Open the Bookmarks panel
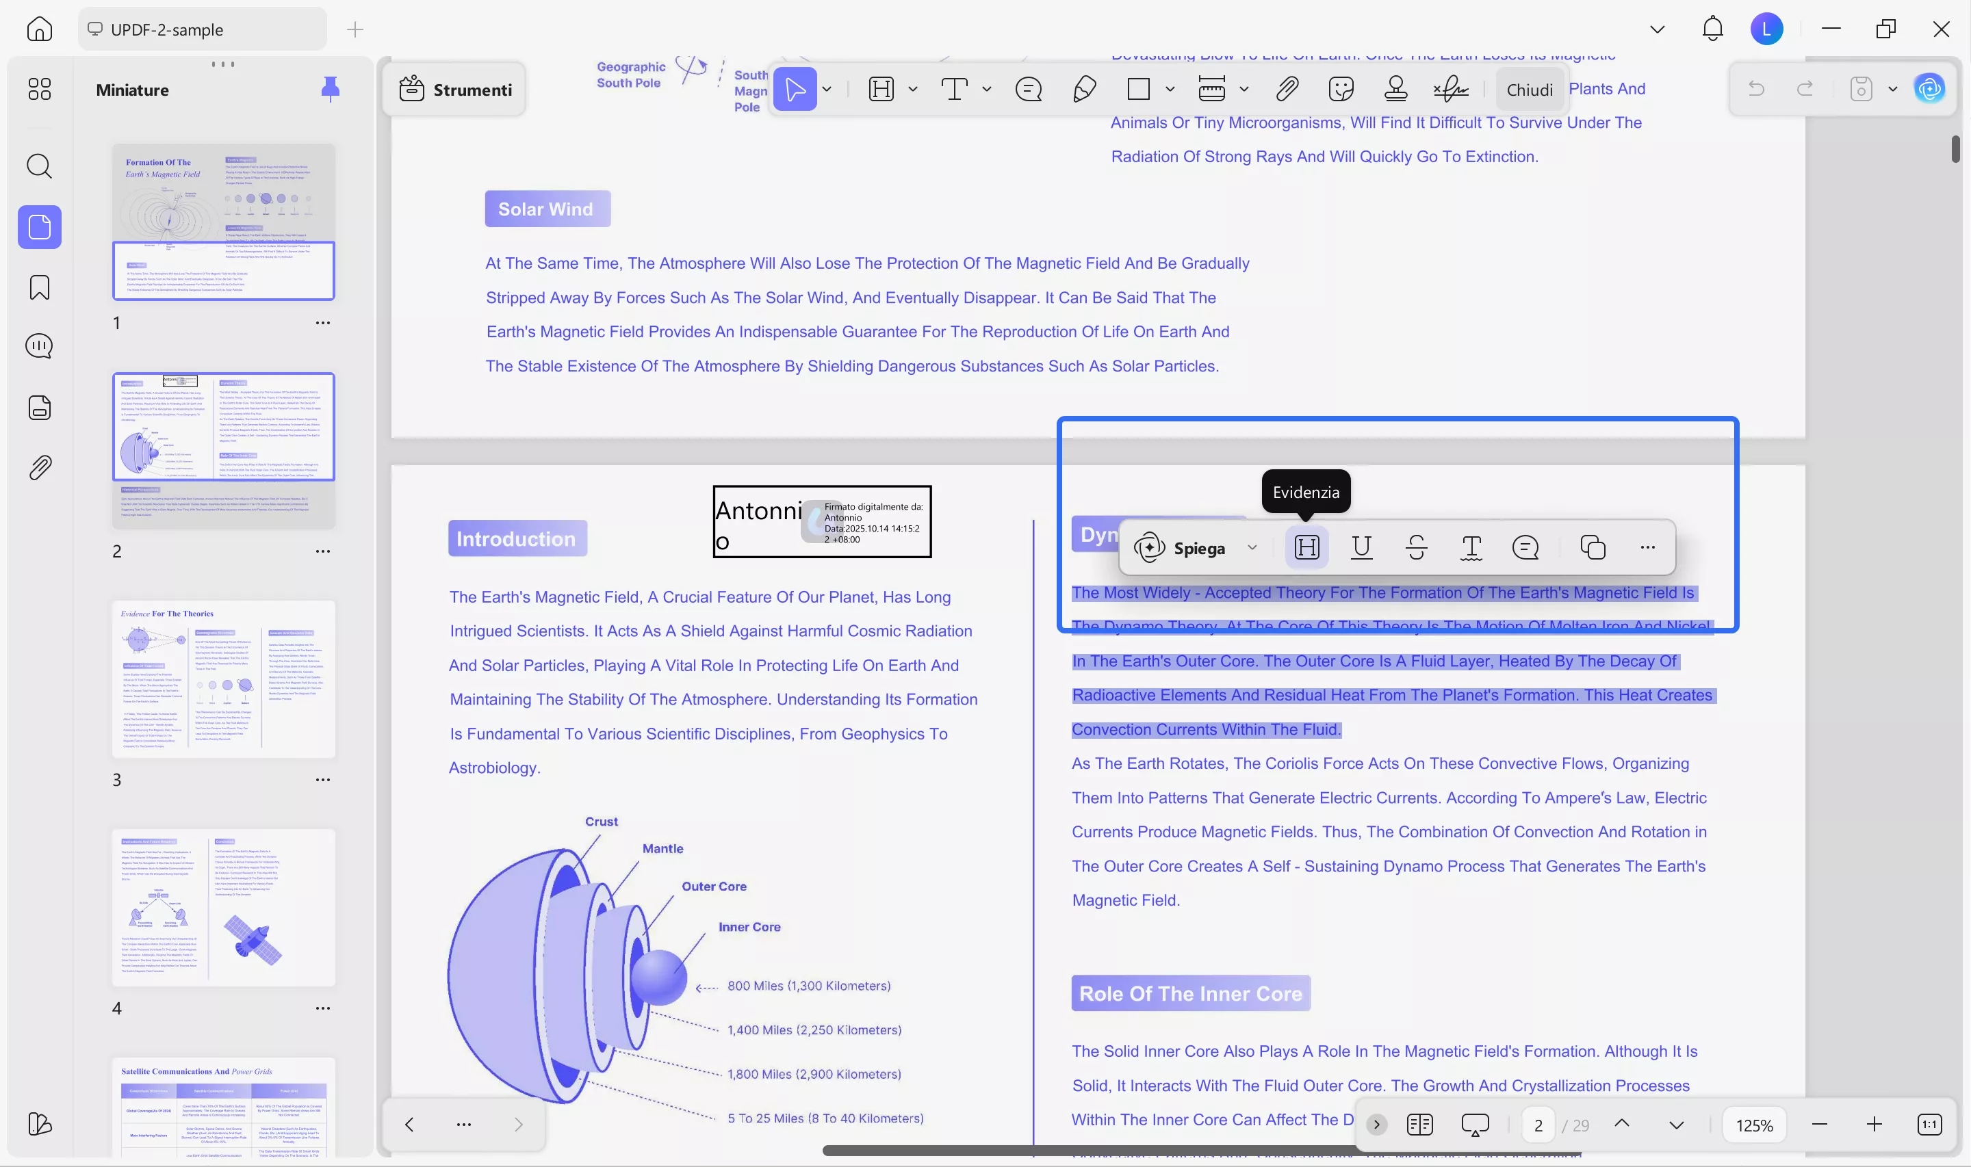Image resolution: width=1971 pixels, height=1167 pixels. (x=38, y=287)
